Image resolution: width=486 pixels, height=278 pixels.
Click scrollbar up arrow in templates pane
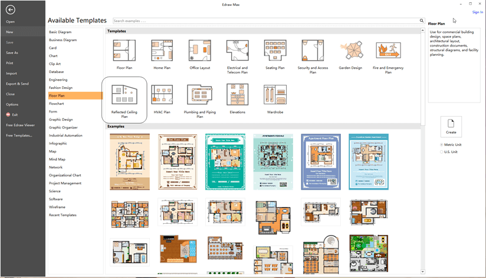coord(423,31)
